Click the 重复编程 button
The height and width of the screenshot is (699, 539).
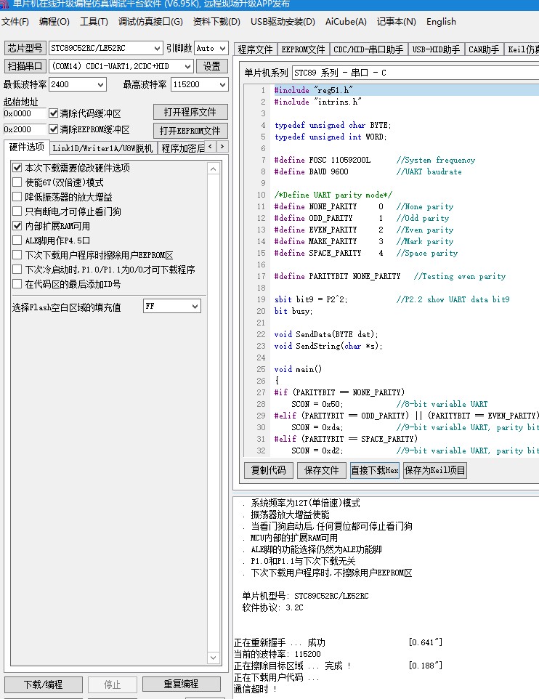[x=181, y=684]
